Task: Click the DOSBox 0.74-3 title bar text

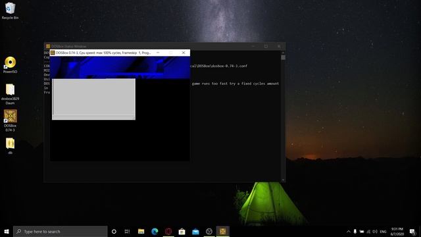Action: click(103, 53)
